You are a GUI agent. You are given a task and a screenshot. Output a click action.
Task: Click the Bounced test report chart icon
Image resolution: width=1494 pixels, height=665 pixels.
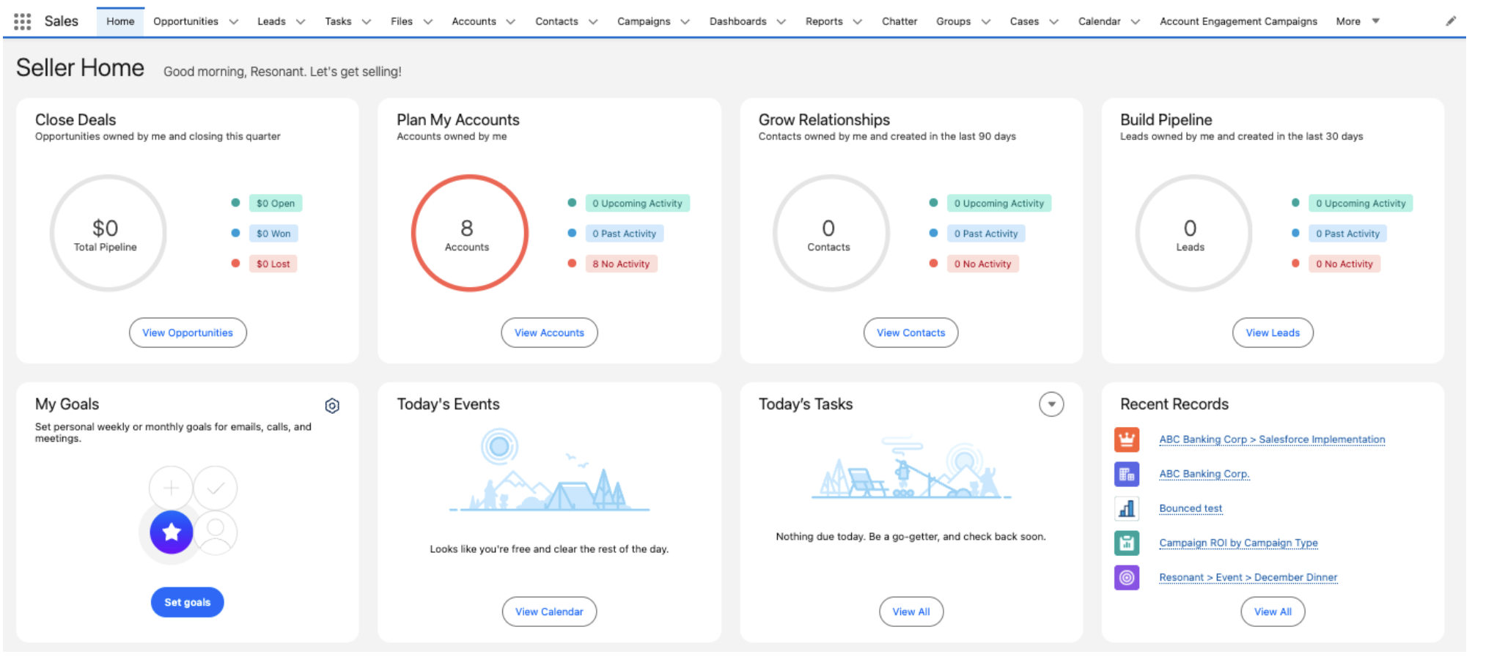(x=1127, y=508)
